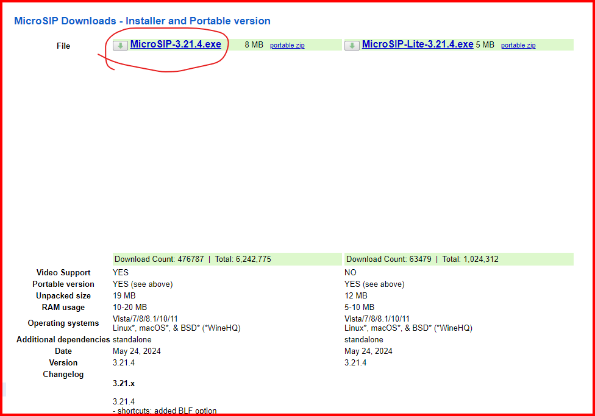Select 'May 24, 2024' in the MicroSIP-Lite column
The image size is (595, 416).
(368, 351)
